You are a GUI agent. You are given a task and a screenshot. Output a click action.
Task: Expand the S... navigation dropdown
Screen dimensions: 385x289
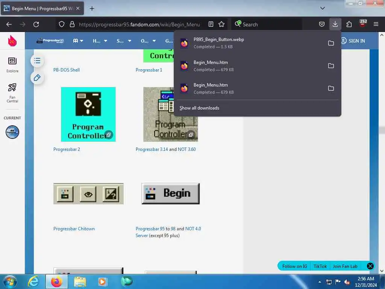coord(124,41)
